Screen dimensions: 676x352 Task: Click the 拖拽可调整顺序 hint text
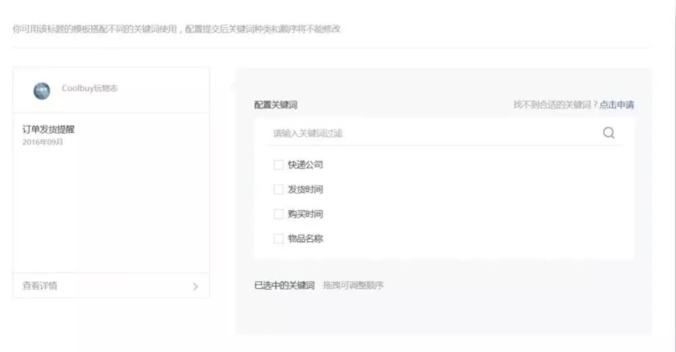[x=354, y=285]
